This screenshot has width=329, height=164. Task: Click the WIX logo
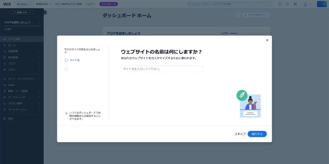click(x=7, y=4)
